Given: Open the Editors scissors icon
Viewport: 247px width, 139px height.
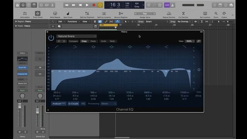Looking at the screenshot, I should [x=52, y=5].
